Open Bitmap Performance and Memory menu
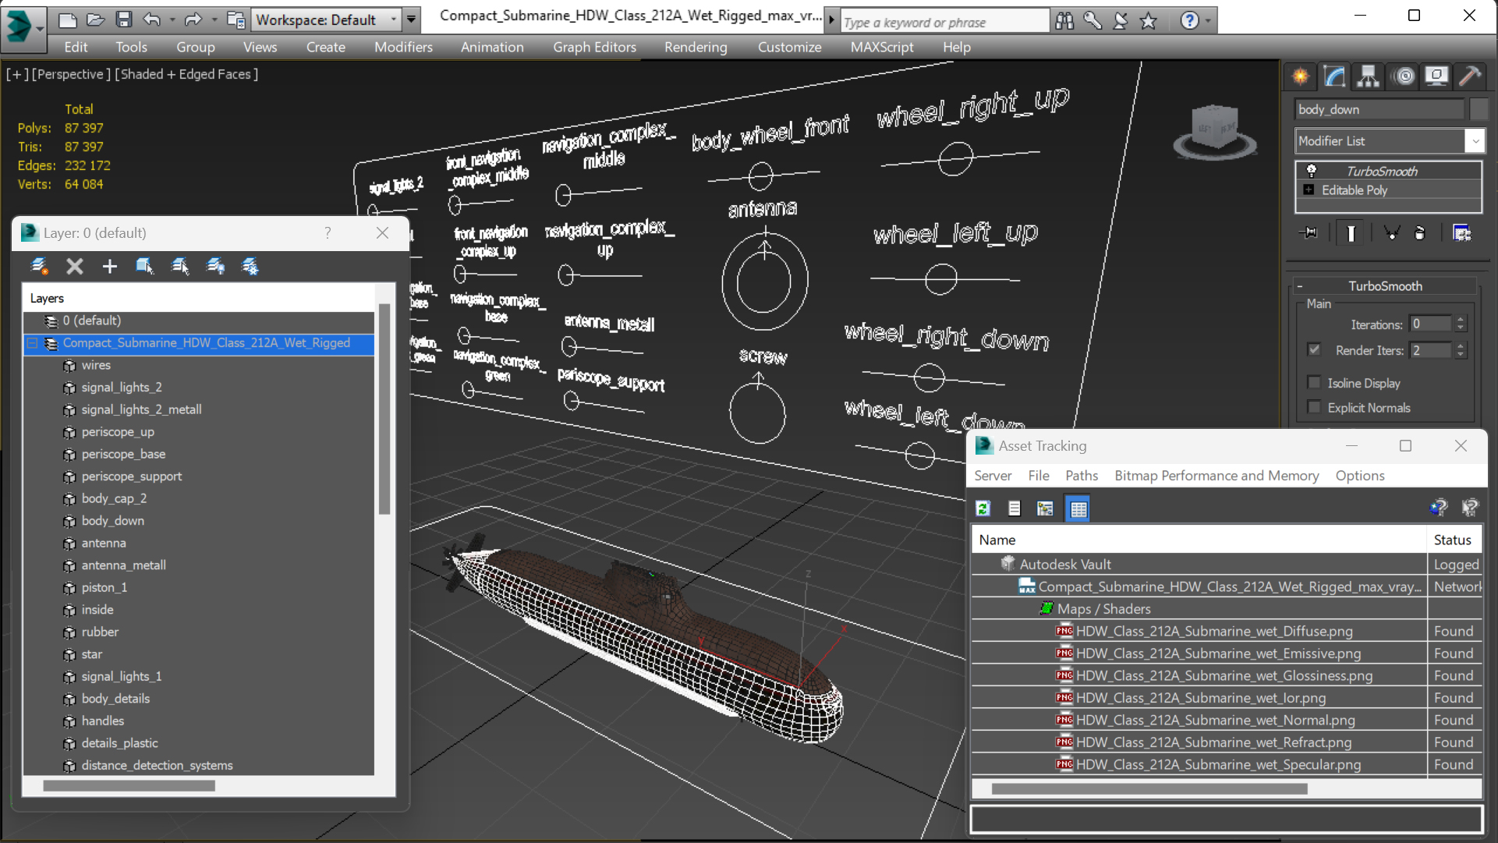The image size is (1498, 843). tap(1216, 476)
